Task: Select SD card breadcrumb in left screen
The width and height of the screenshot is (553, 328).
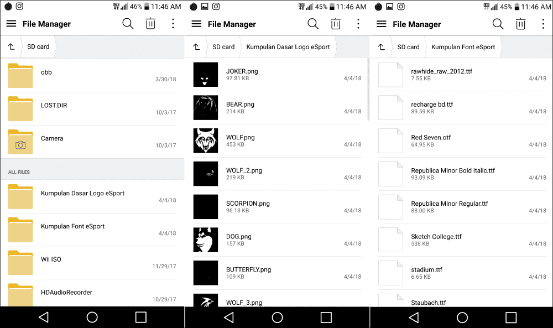Action: (x=38, y=46)
